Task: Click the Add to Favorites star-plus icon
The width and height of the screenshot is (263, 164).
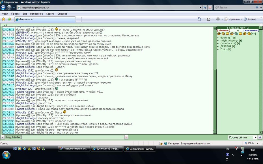Action: tap(9, 19)
